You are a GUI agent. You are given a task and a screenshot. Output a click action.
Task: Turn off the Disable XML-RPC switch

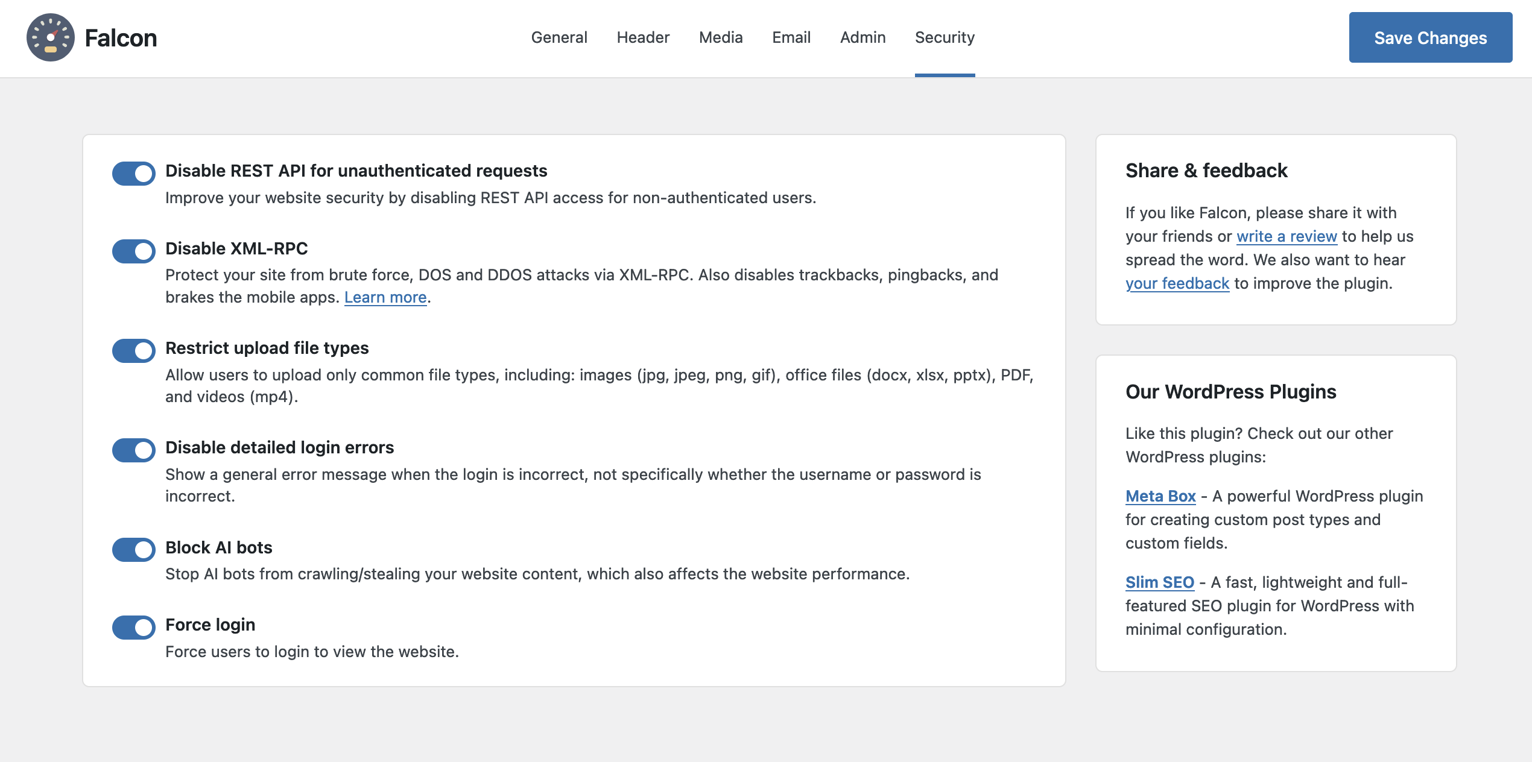point(134,251)
